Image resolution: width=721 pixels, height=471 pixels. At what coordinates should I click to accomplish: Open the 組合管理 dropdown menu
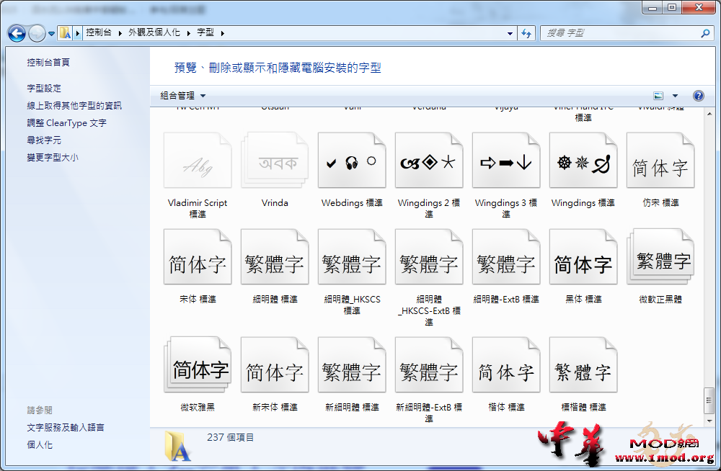click(x=179, y=95)
